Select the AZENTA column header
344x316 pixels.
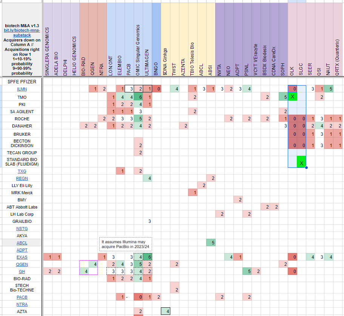pyautogui.click(x=184, y=40)
